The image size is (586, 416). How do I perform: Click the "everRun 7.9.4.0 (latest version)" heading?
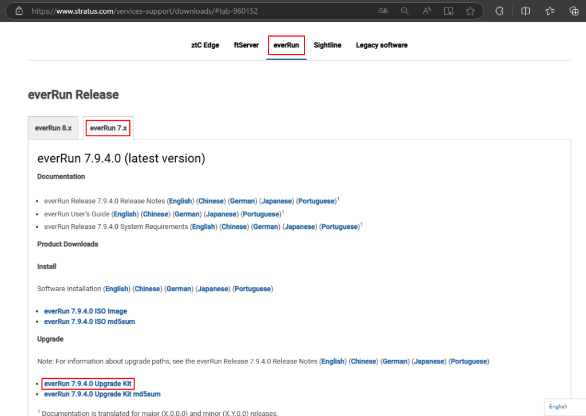coord(121,159)
